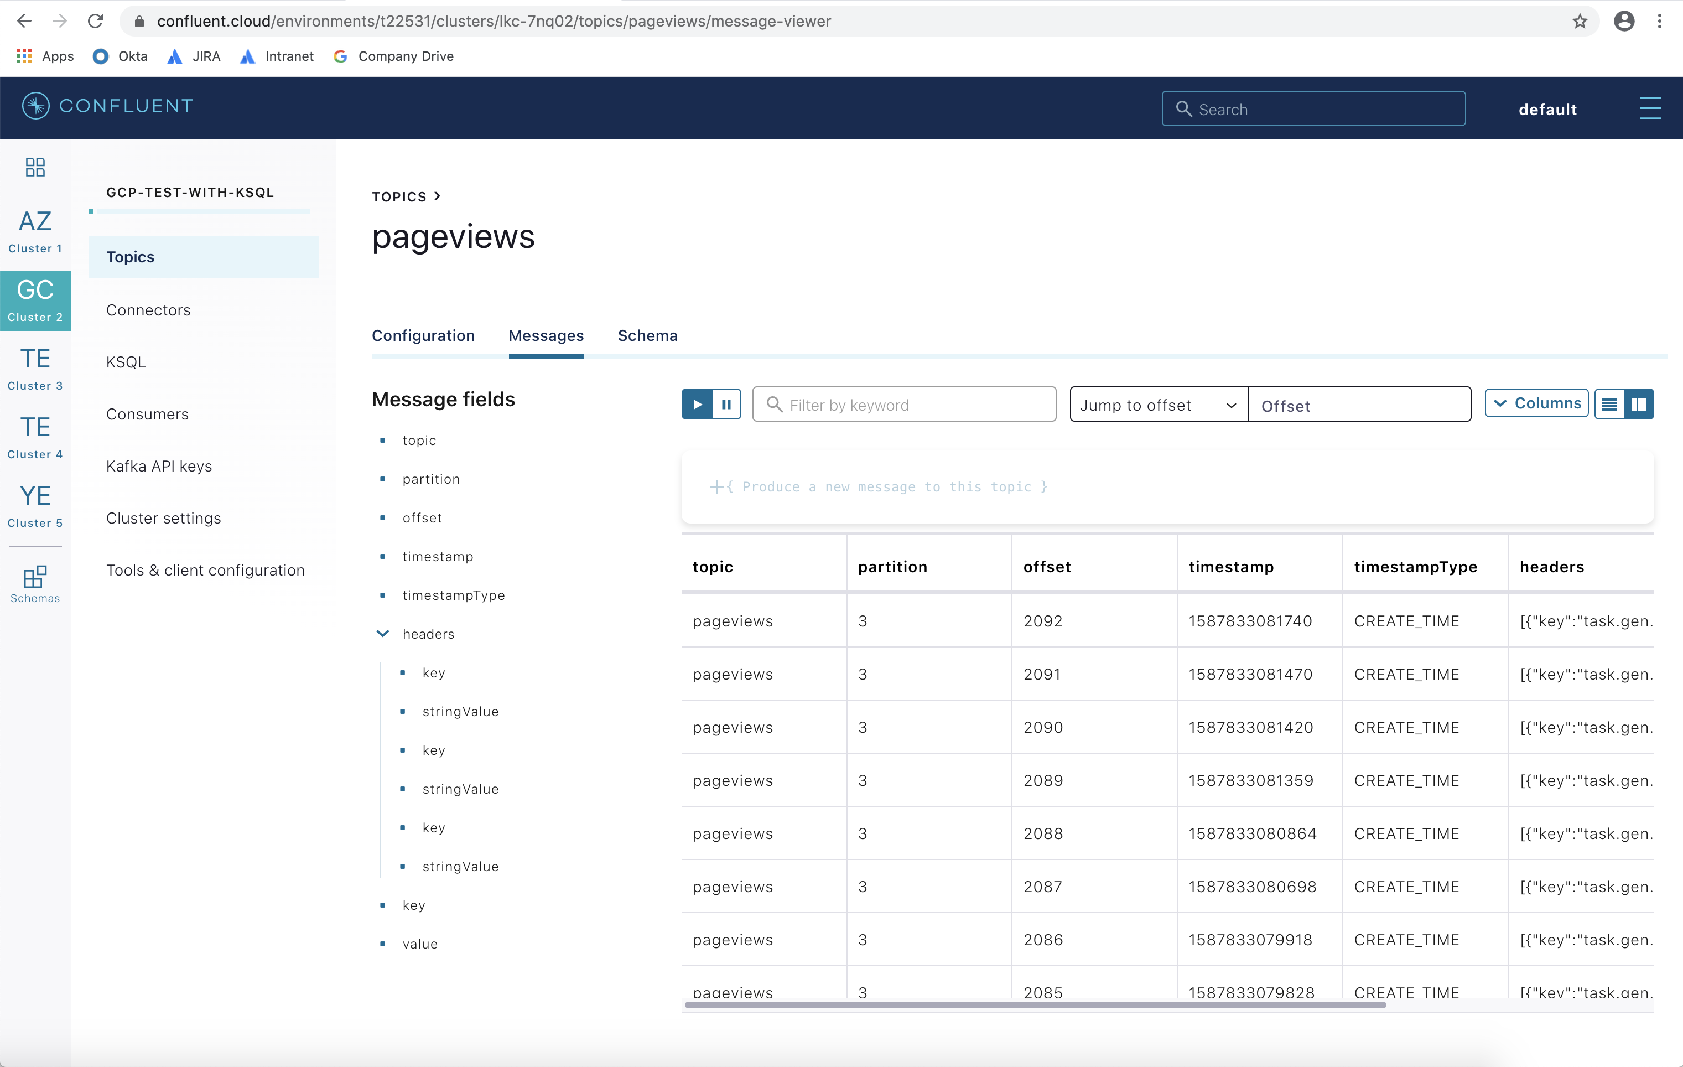Open the environment overview grid icon
The width and height of the screenshot is (1683, 1067).
(35, 167)
